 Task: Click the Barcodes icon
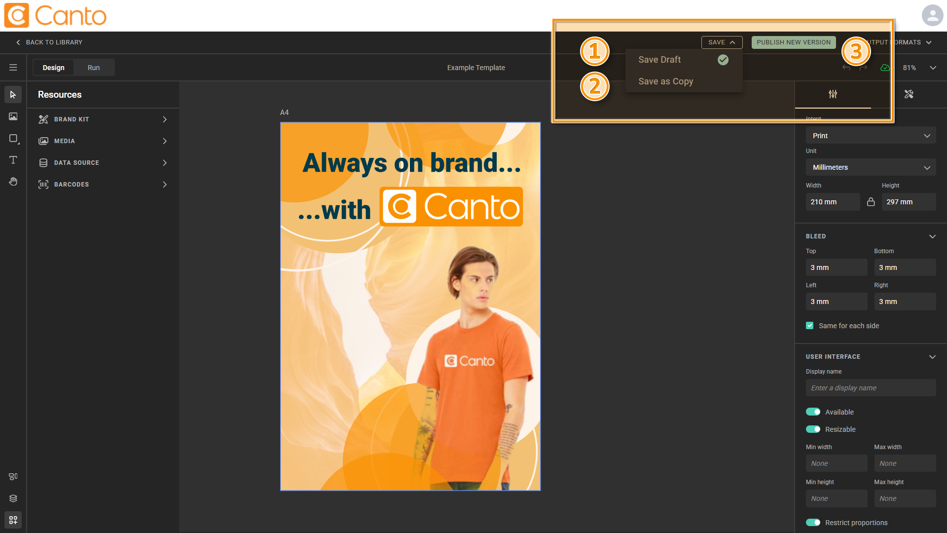(x=43, y=185)
